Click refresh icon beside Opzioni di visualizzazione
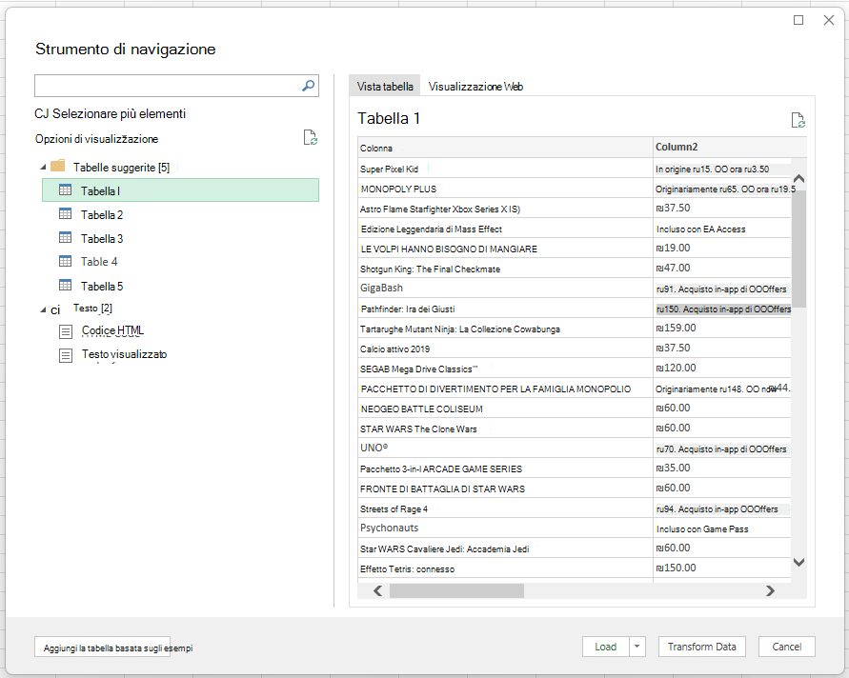 (311, 137)
